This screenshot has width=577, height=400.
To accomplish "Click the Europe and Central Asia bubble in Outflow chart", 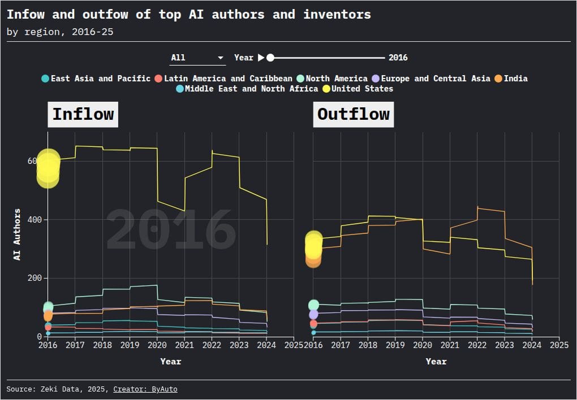I will 313,314.
